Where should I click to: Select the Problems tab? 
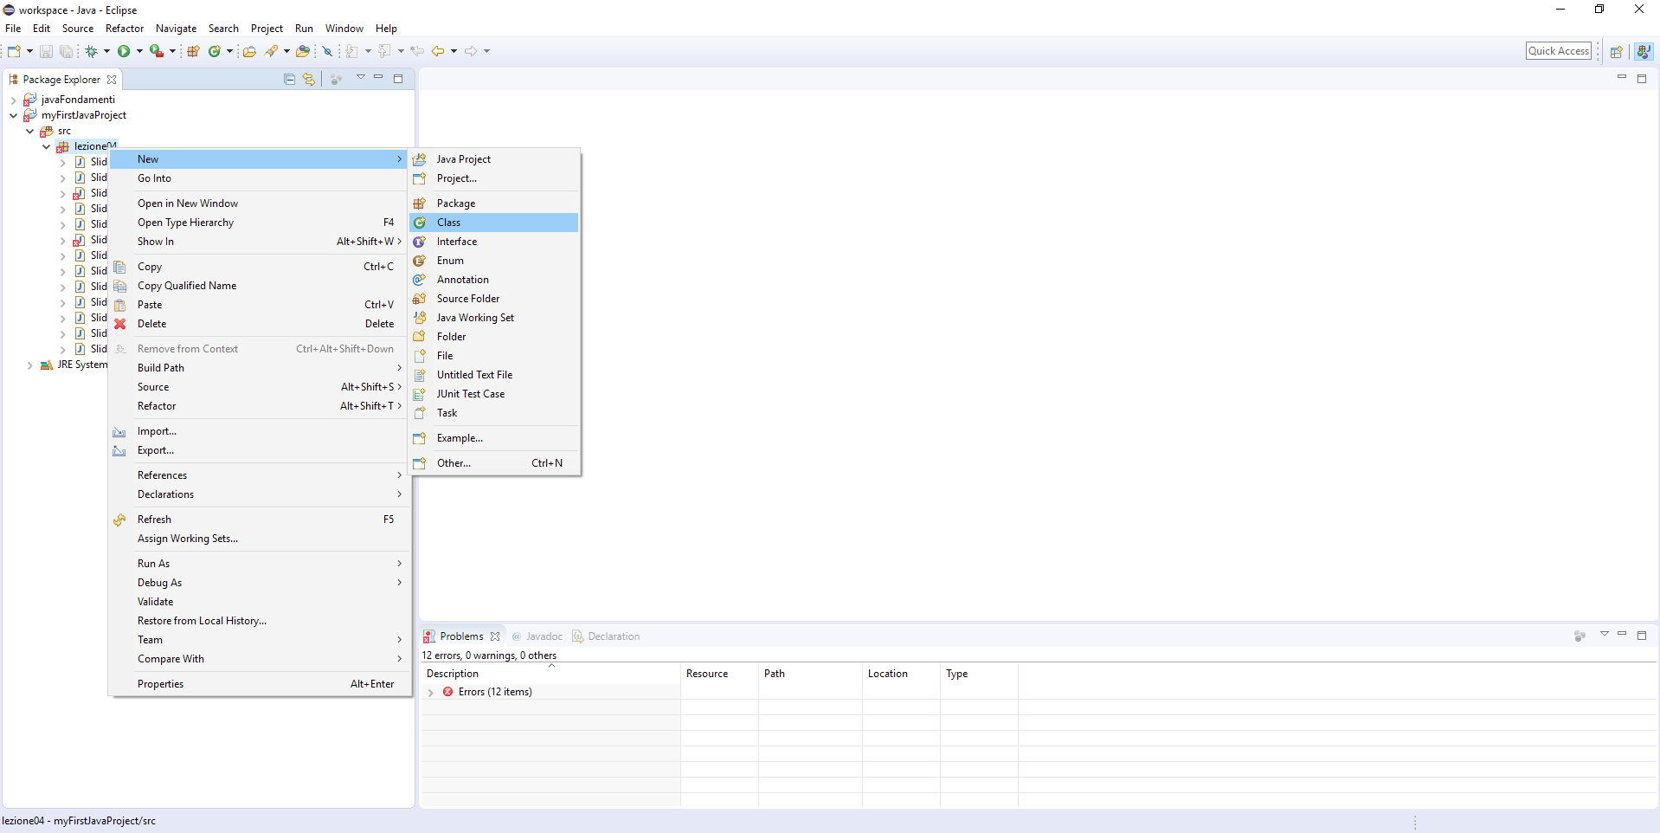point(461,636)
